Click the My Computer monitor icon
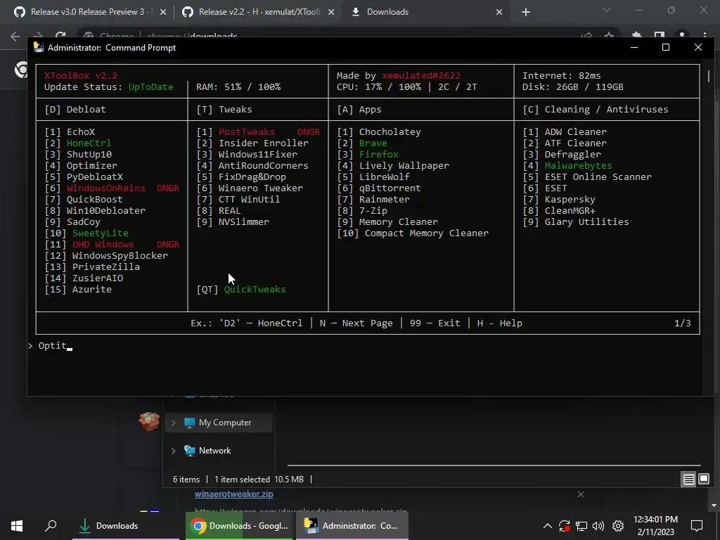Screen dimensions: 720x540 (189, 423)
